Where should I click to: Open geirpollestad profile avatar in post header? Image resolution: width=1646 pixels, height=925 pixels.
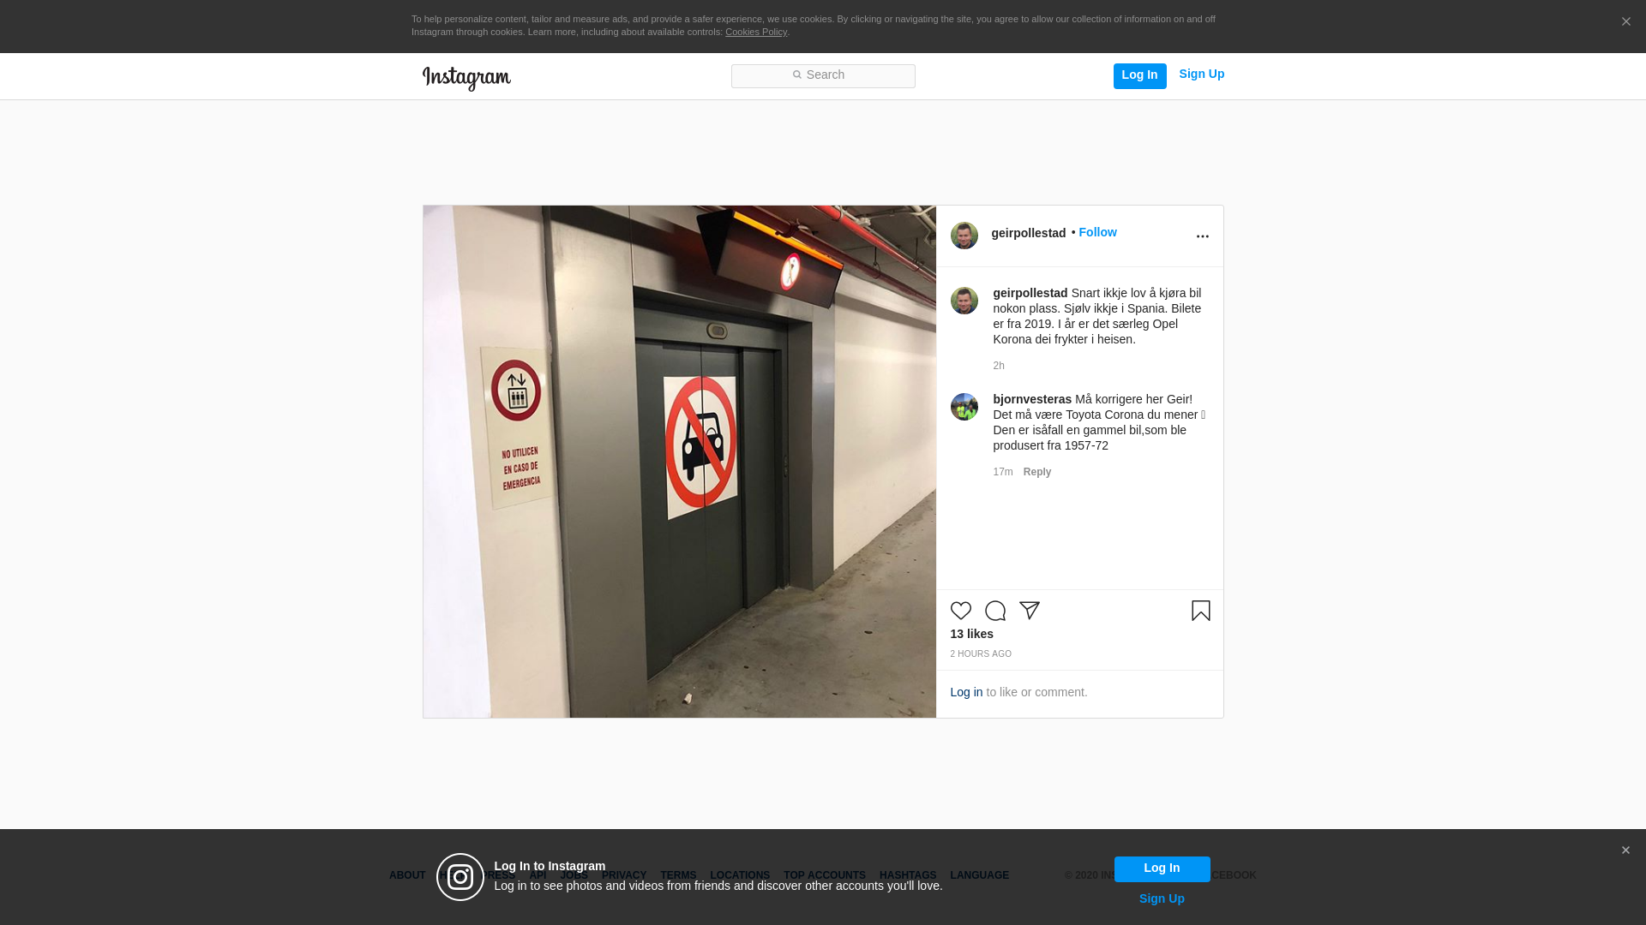pyautogui.click(x=964, y=236)
